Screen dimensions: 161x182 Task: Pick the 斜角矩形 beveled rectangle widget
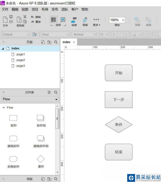point(13,162)
